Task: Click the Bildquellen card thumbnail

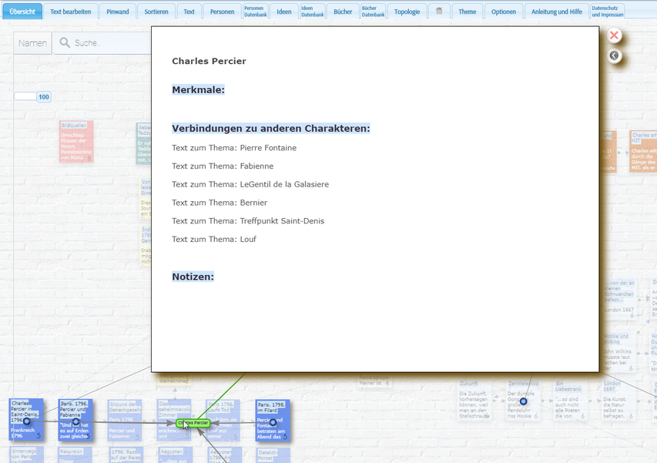Action: pyautogui.click(x=76, y=141)
